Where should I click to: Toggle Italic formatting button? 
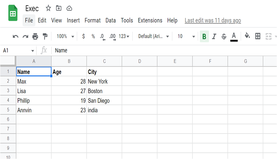coord(214,36)
